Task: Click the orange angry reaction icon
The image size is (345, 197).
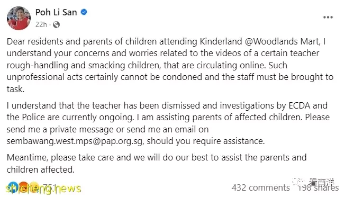Action: tap(23, 187)
